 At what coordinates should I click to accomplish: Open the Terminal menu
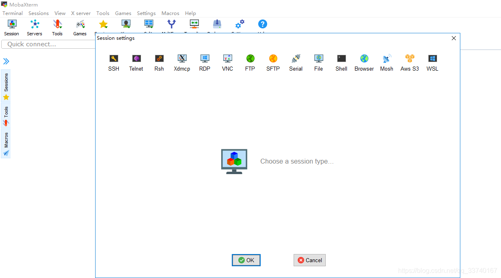point(13,13)
